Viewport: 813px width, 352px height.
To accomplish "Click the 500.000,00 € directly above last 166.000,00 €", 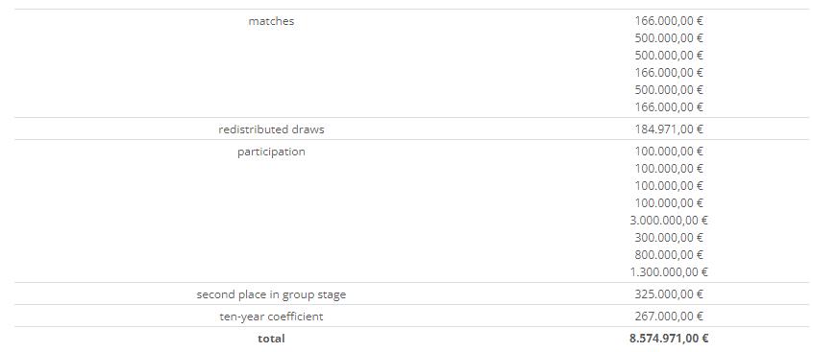I will 669,90.
